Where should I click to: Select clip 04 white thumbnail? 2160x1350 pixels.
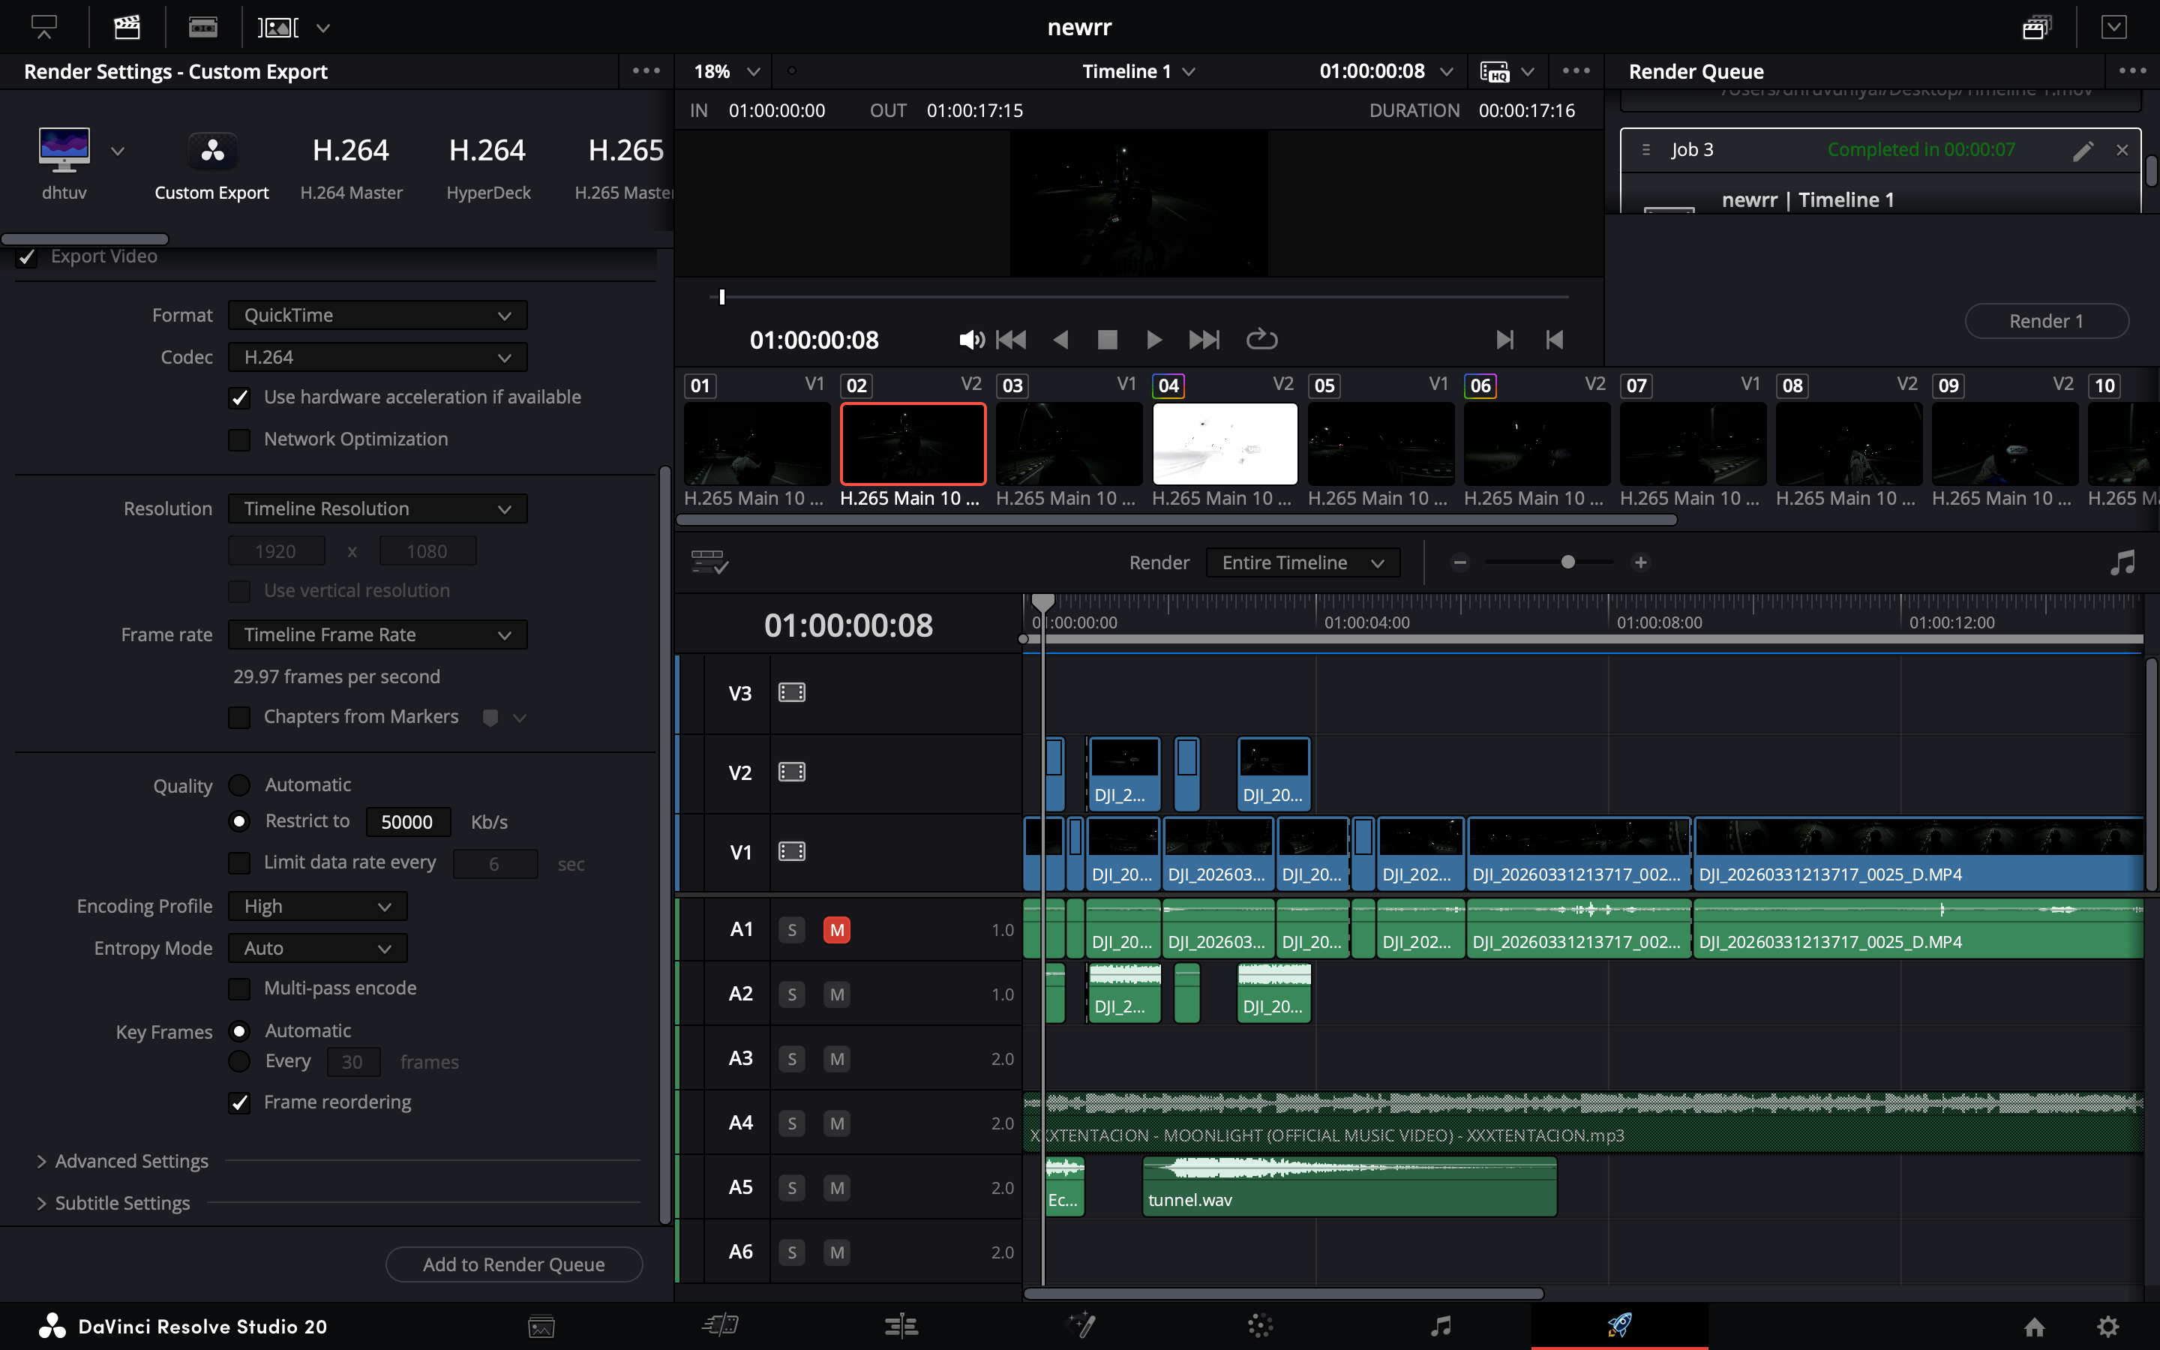click(x=1225, y=444)
